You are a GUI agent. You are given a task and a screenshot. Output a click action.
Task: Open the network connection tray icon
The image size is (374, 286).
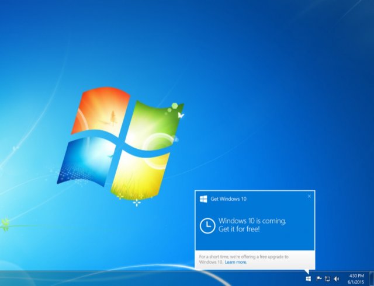point(328,278)
